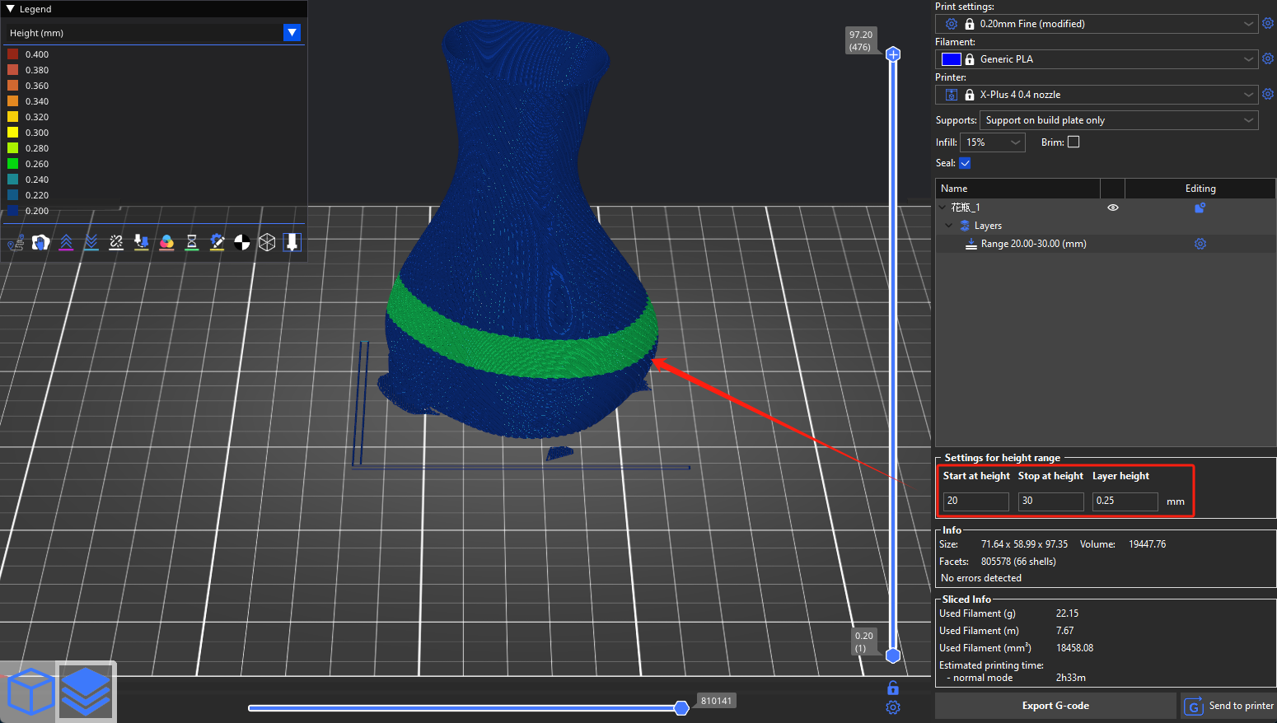Uncheck the Seal checkbox

coord(965,163)
